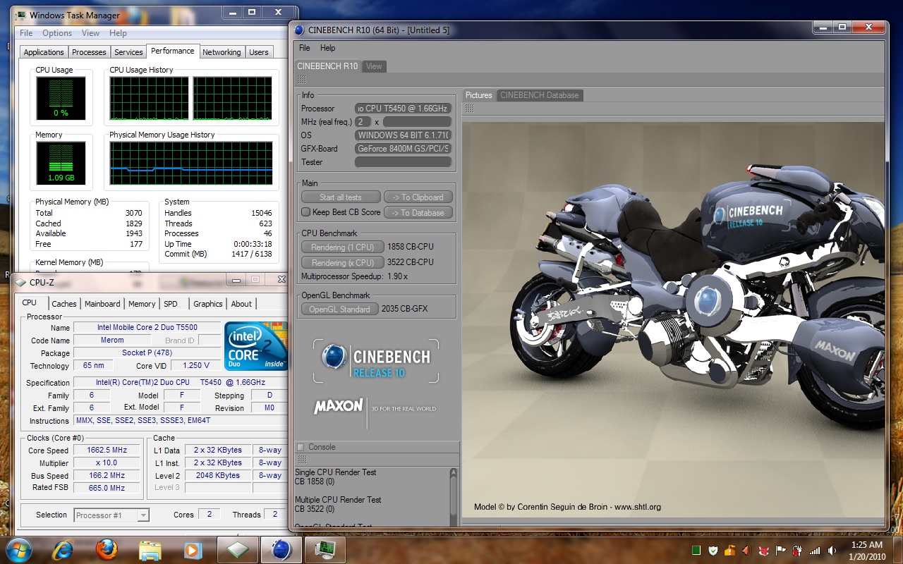Switch to the Networking tab in Task Manager
This screenshot has height=564, width=903.
[222, 52]
